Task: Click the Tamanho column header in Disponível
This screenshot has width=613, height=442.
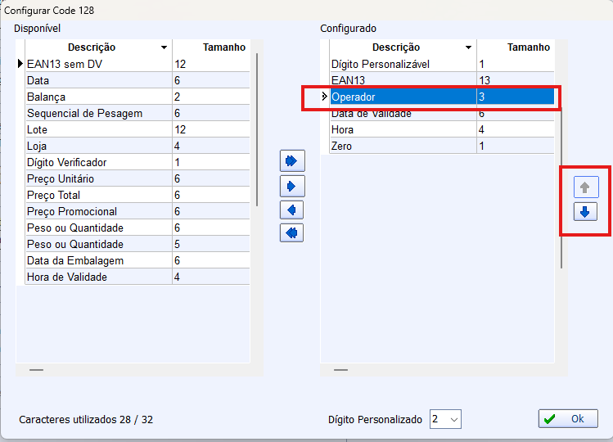Action: pos(211,47)
